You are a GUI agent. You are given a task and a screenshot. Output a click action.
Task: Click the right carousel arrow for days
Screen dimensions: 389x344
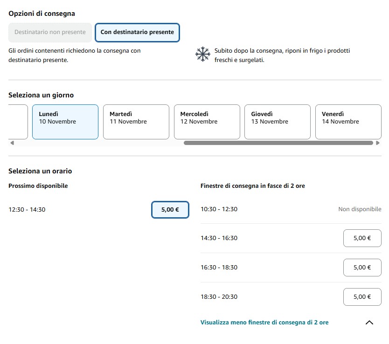(x=378, y=144)
